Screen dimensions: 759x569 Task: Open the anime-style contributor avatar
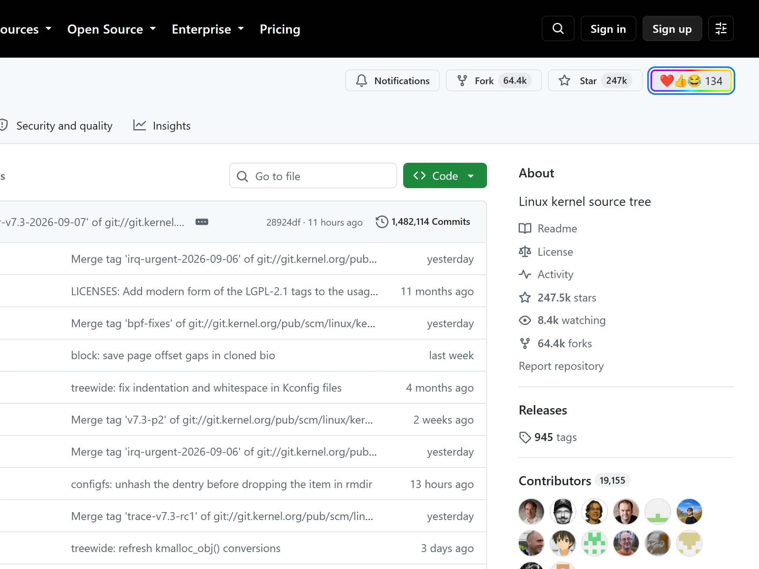pos(563,543)
